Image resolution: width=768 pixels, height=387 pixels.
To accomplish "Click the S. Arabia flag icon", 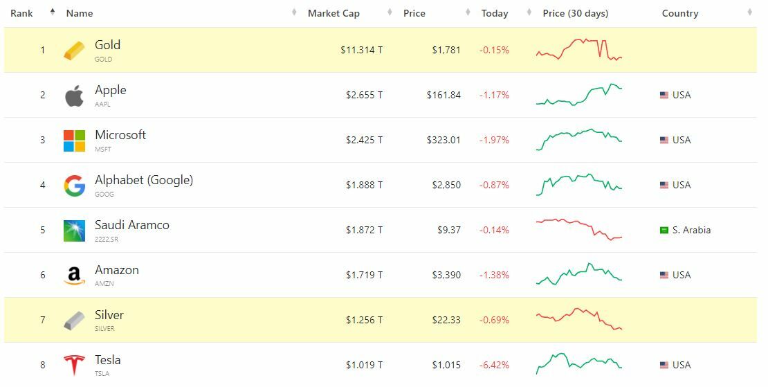I will 664,230.
